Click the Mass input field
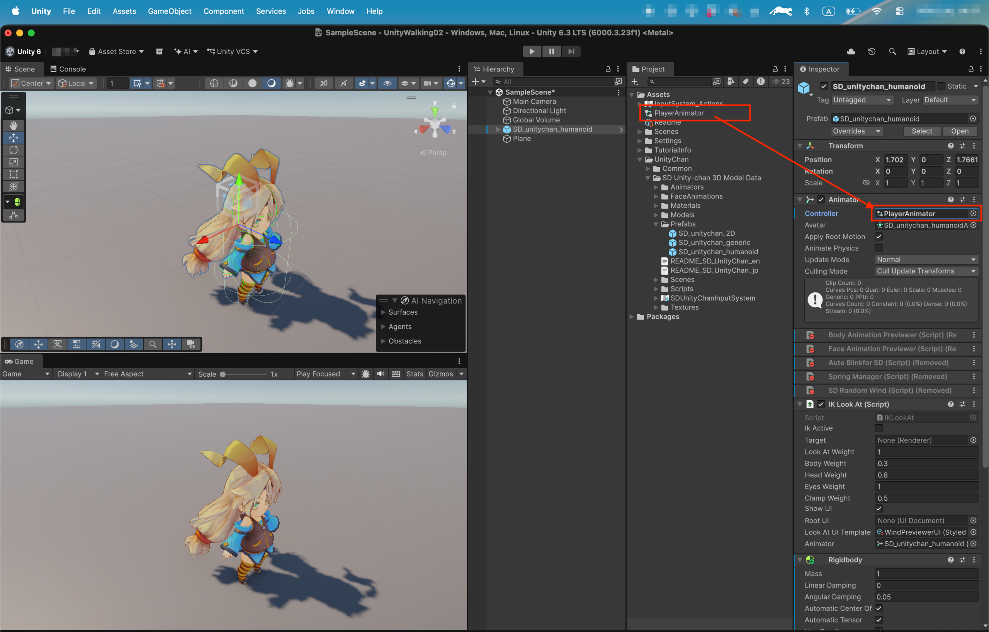989x632 pixels. (x=926, y=574)
